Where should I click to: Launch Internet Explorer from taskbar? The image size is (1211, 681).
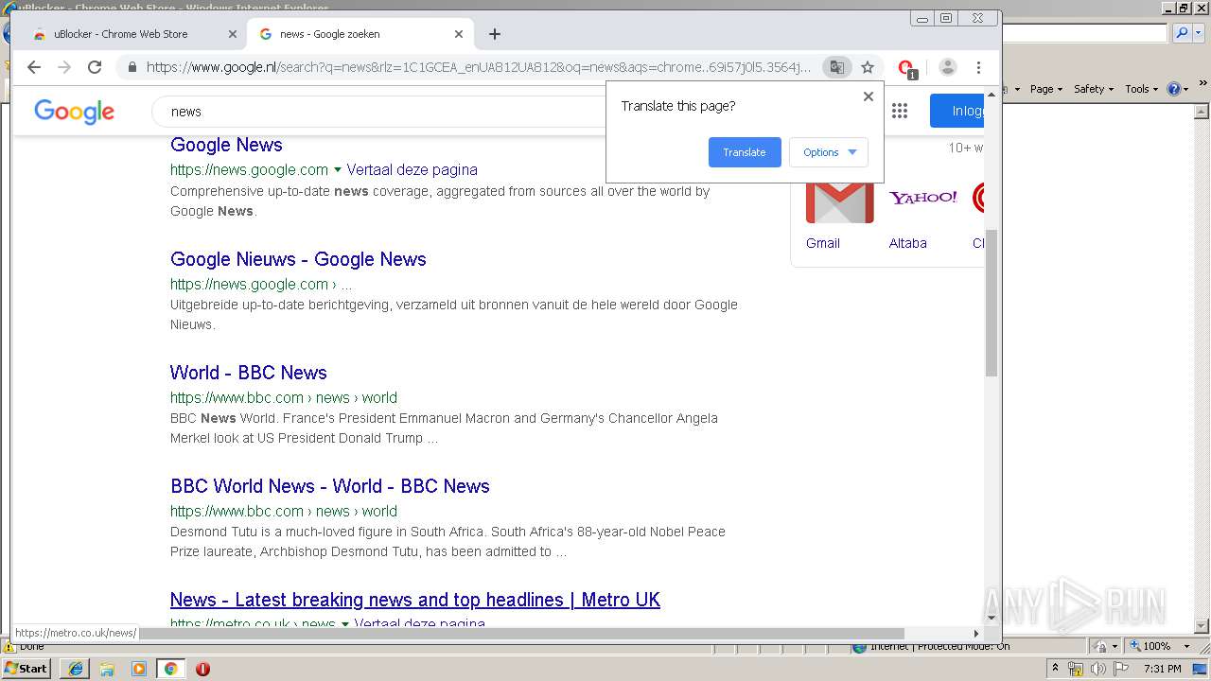click(75, 669)
